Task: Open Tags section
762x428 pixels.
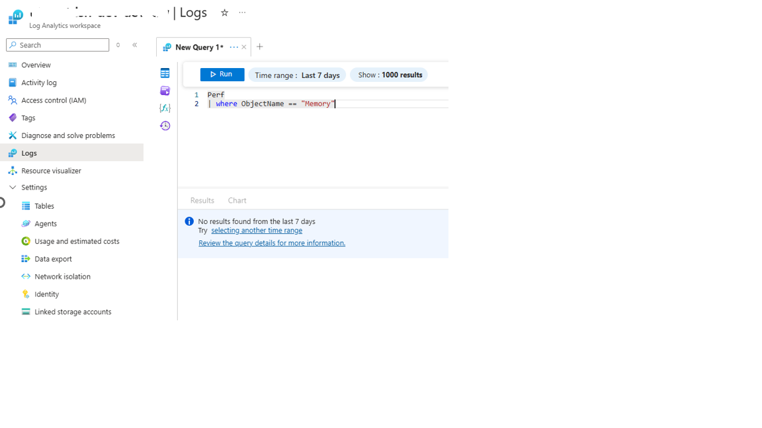Action: coord(28,118)
